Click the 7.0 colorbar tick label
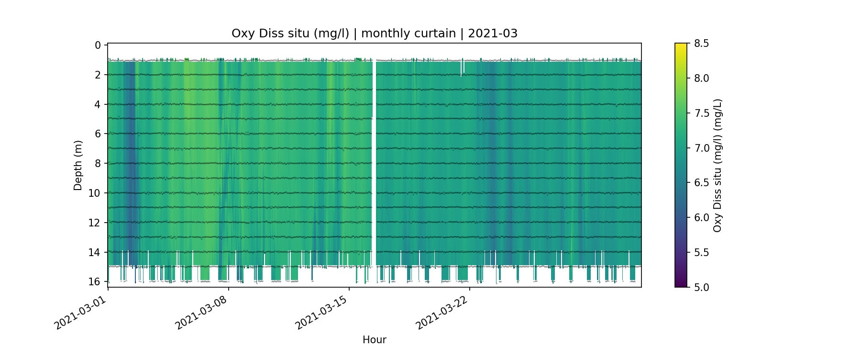861x359 pixels. coord(701,148)
